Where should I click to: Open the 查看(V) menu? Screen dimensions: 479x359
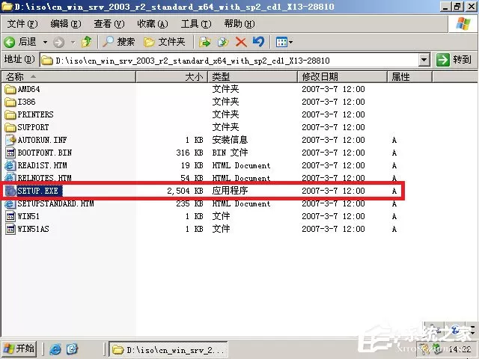109,23
